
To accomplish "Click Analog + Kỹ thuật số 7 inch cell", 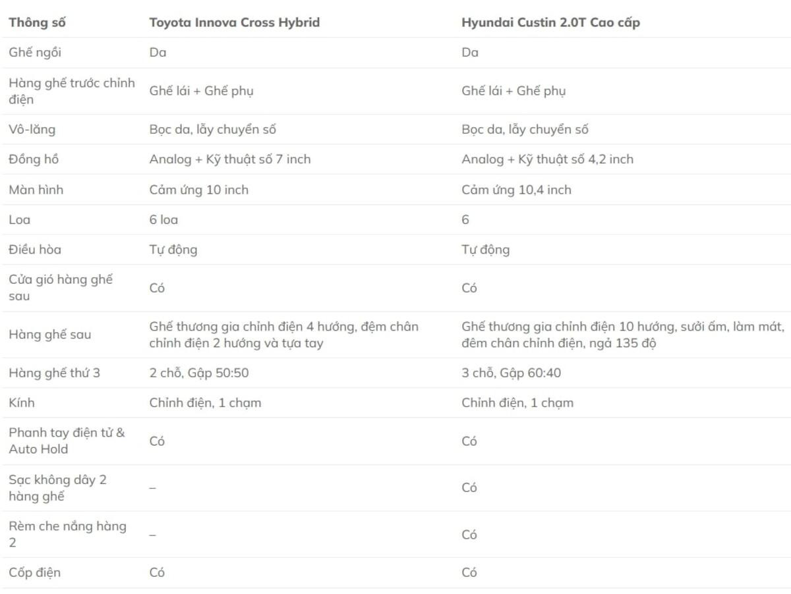I will tap(229, 159).
